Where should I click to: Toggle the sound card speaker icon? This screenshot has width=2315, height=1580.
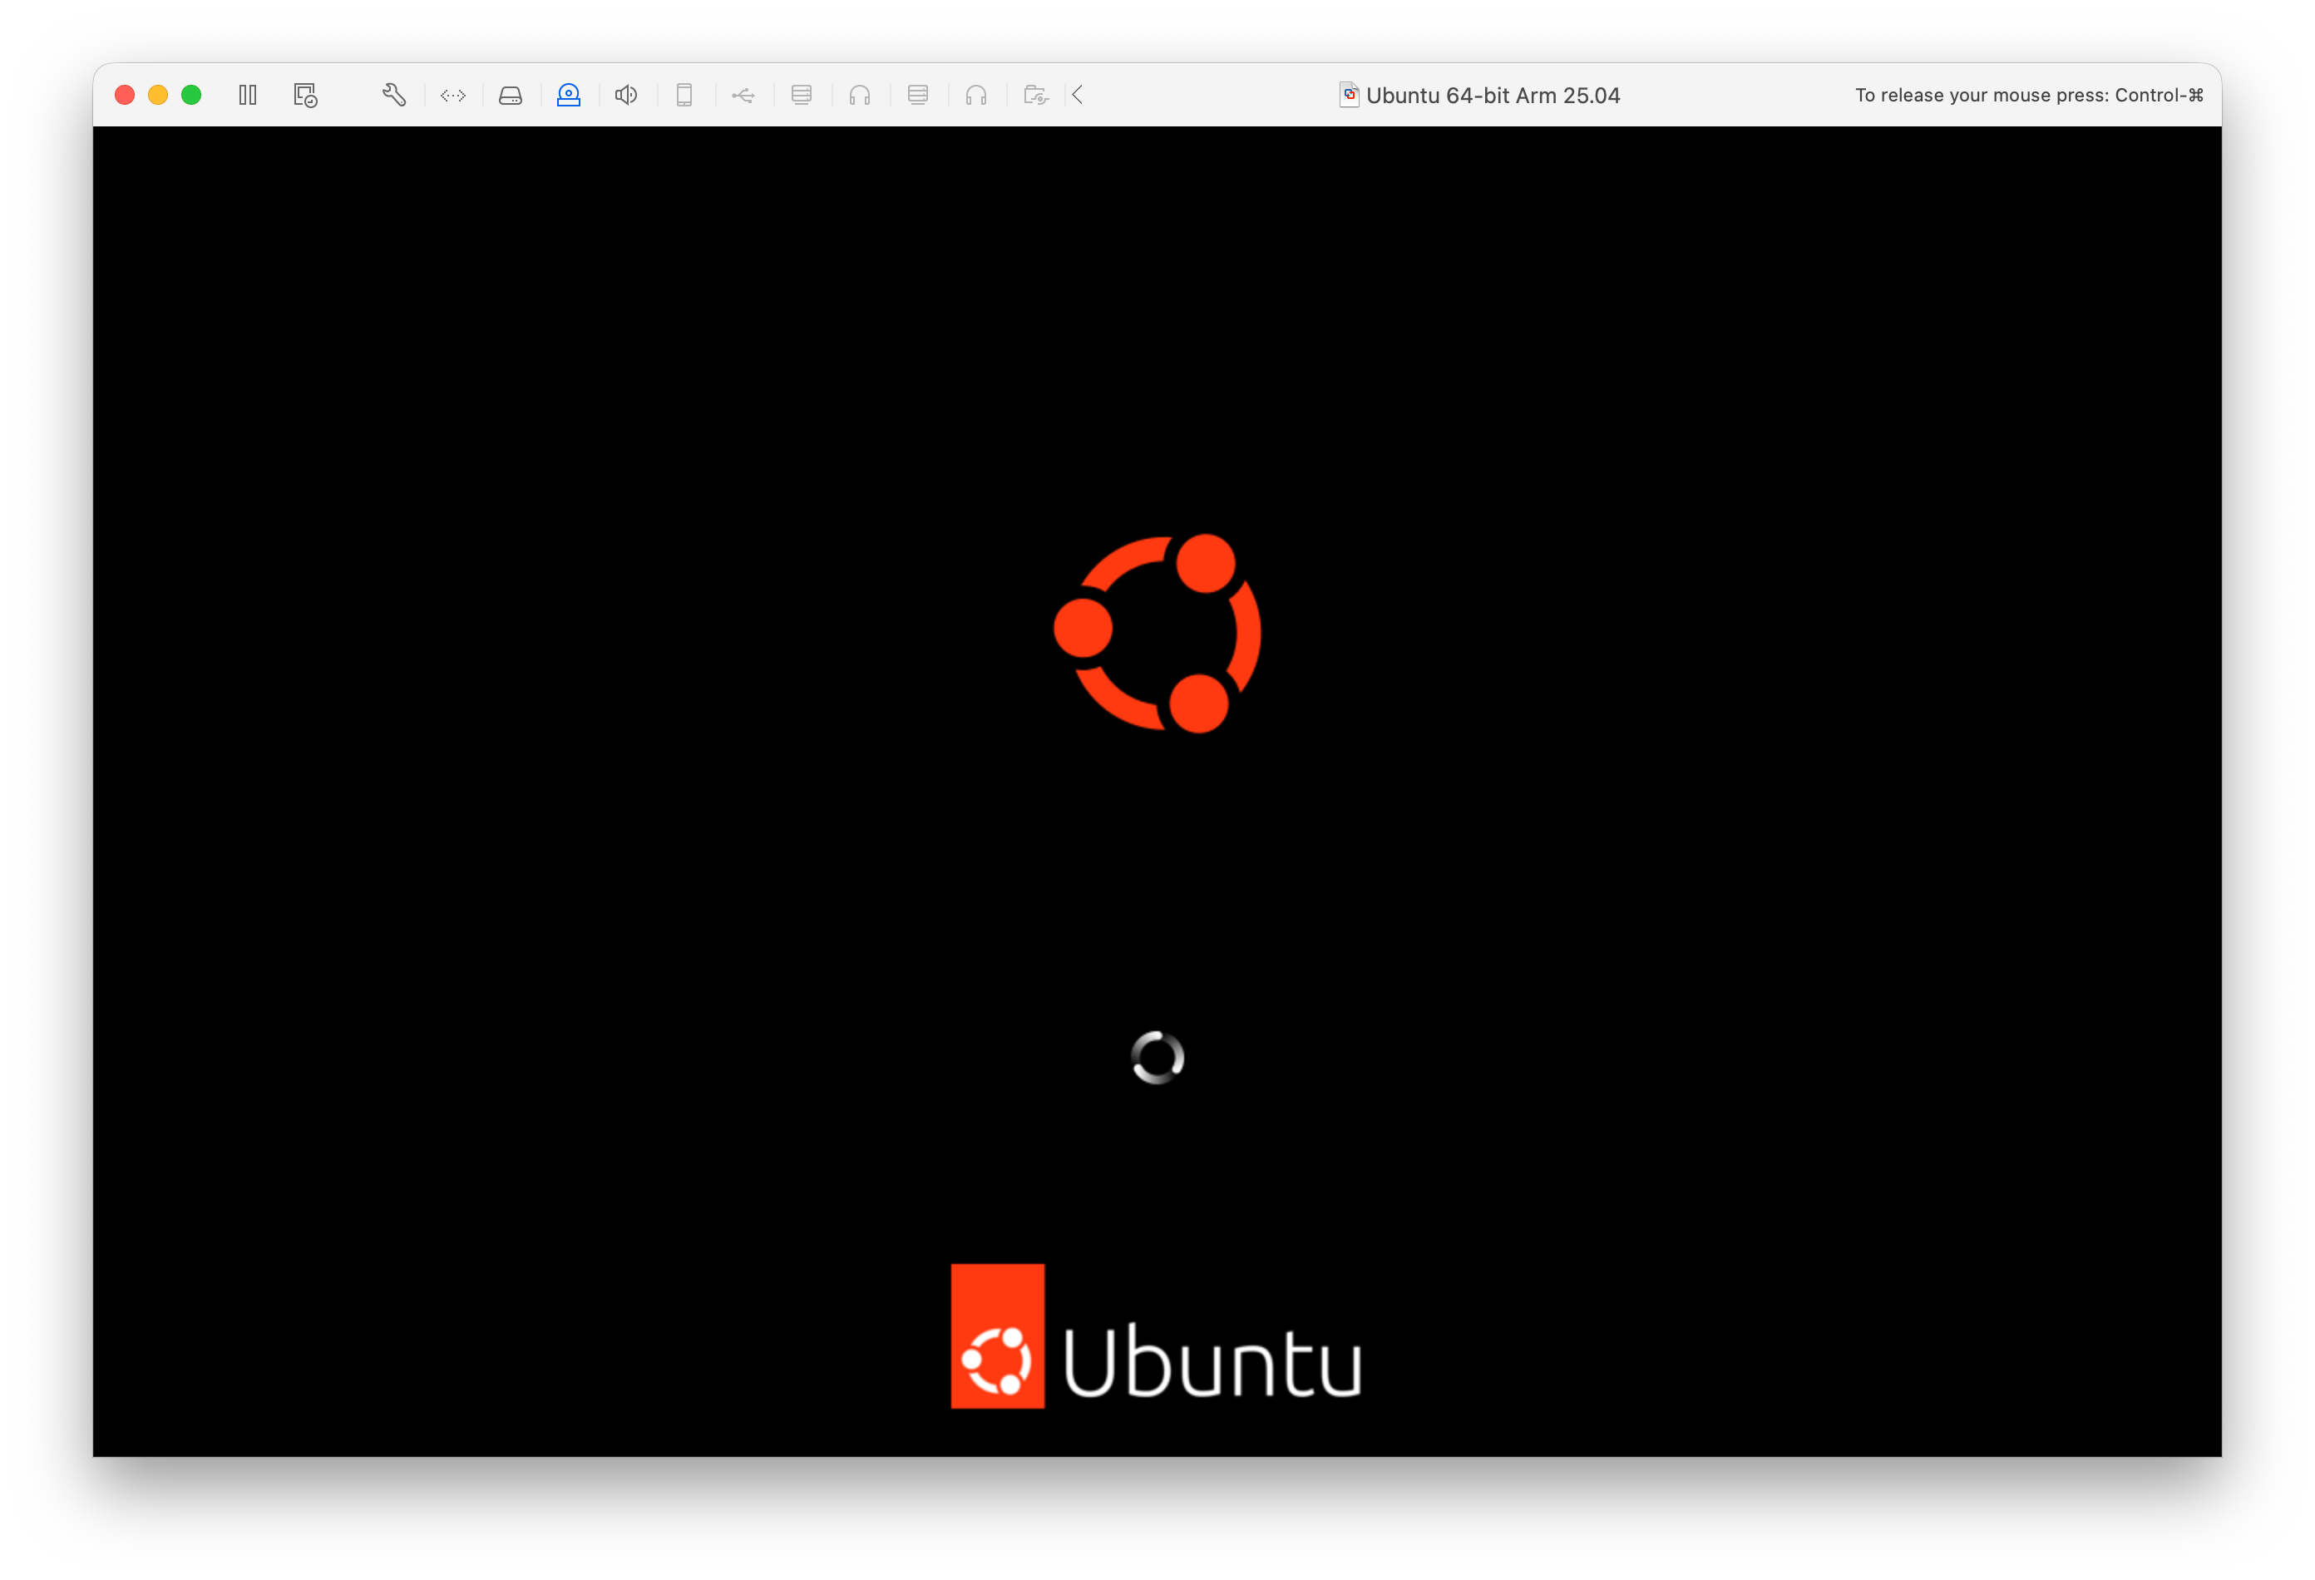coord(625,95)
